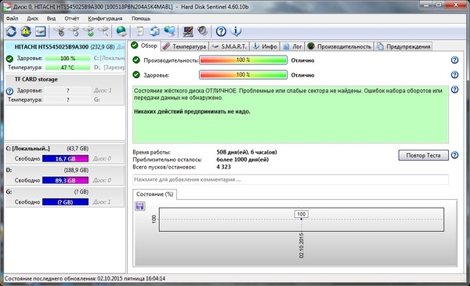Open the Диск menu
This screenshot has height=286, width=470.
(x=32, y=18)
